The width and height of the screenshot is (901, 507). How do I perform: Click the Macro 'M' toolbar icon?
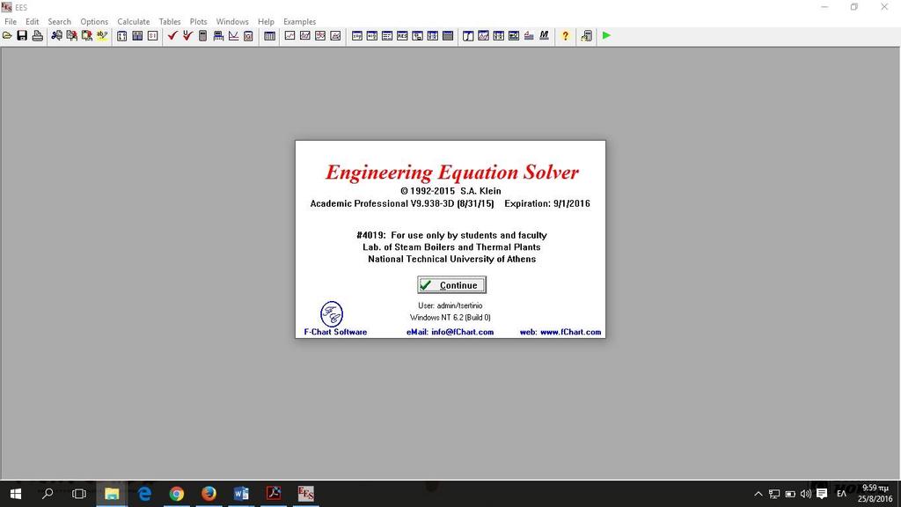tap(544, 35)
